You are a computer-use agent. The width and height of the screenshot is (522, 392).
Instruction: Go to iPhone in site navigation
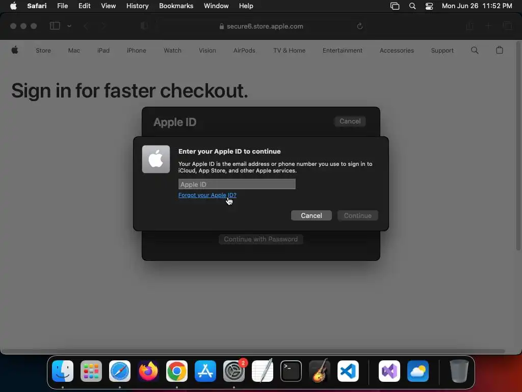coord(136,51)
